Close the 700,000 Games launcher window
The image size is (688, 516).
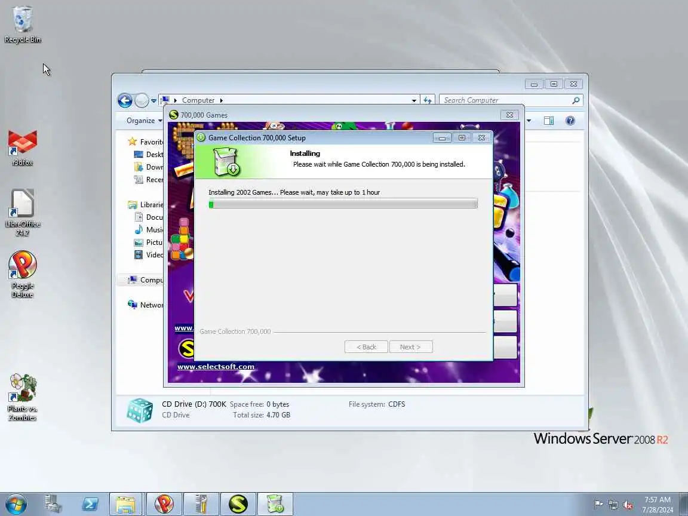[510, 115]
